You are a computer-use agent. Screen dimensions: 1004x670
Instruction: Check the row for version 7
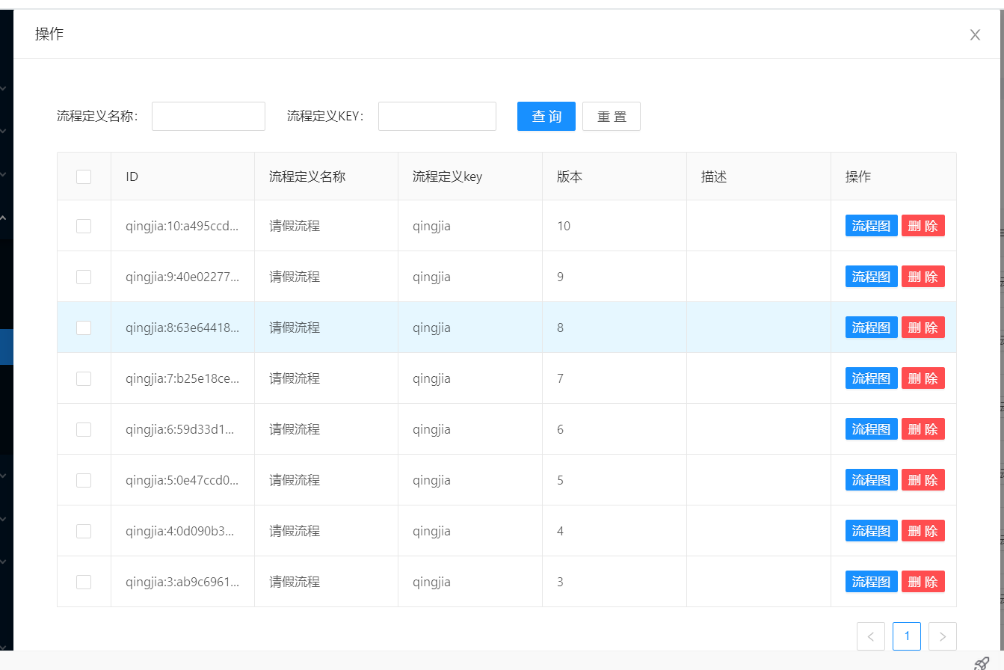coord(84,378)
